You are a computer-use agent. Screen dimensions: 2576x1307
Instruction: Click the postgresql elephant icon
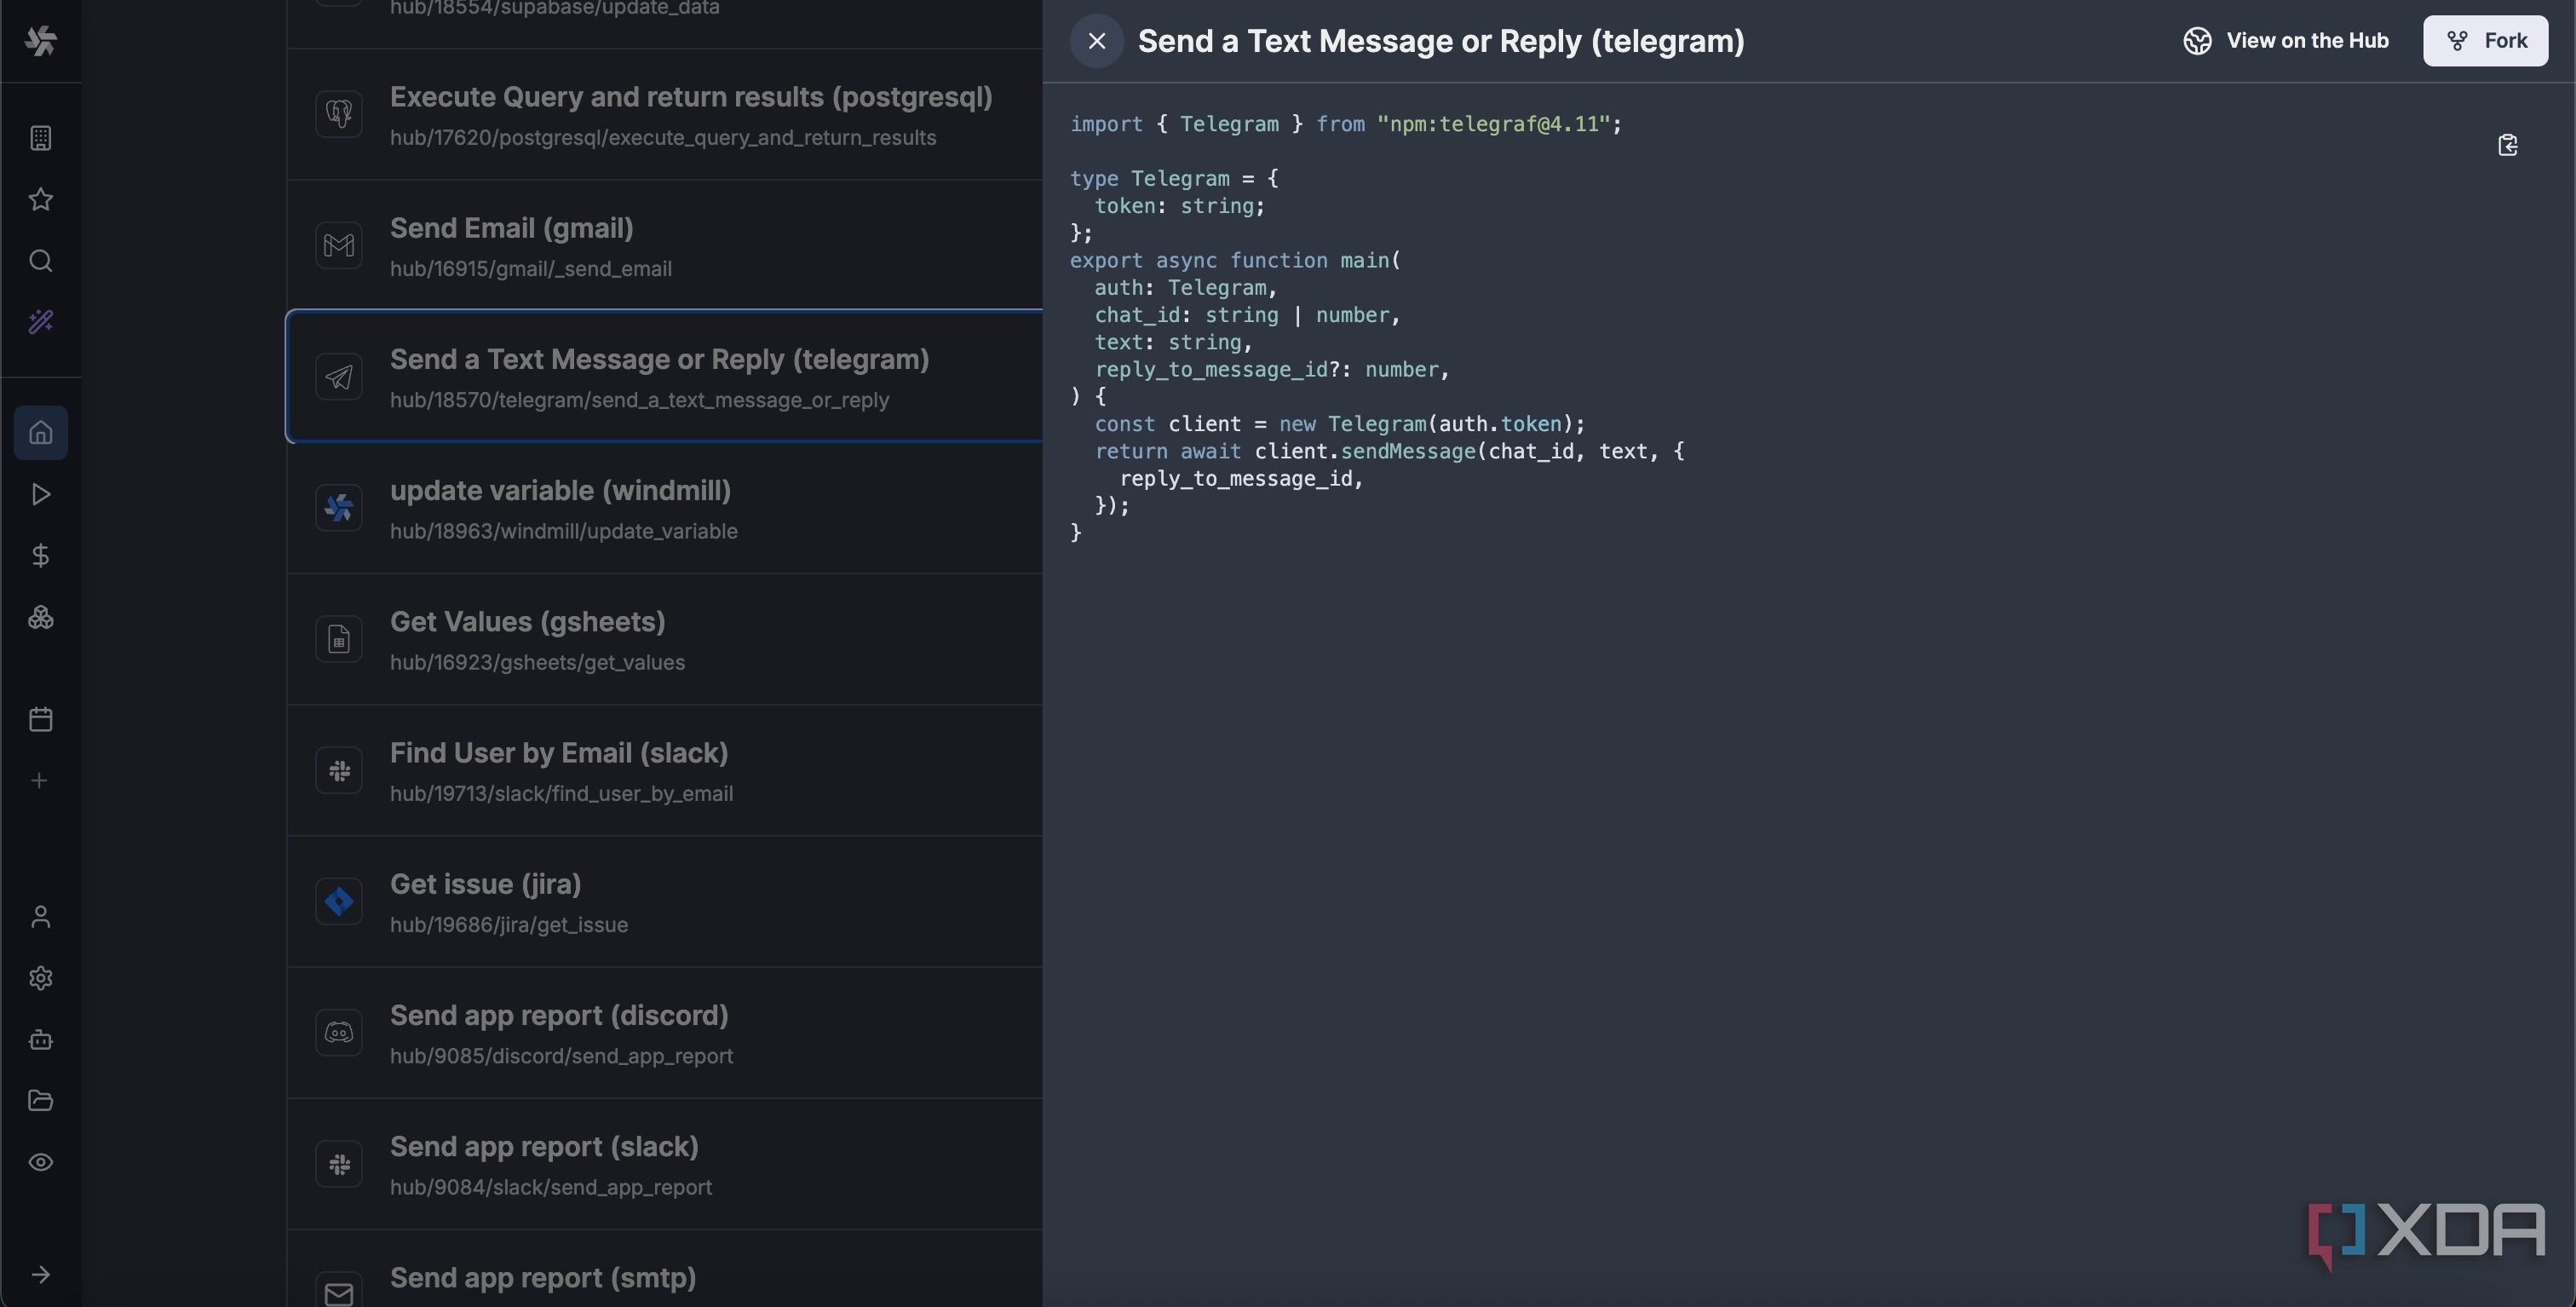(x=339, y=114)
